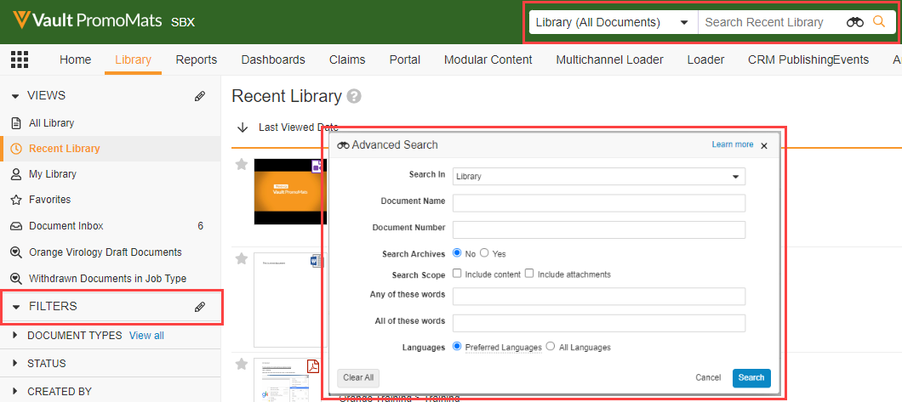Screen dimensions: 902x402
Task: Check the Include content checkbox
Action: point(457,274)
